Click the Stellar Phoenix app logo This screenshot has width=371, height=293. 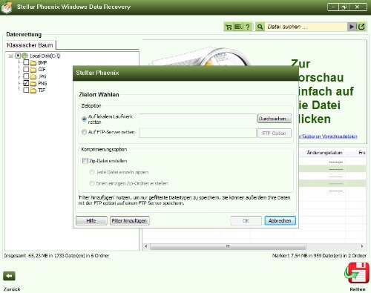click(7, 7)
